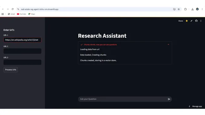Open the Streamlit app three-dot menu
Screen dimensions: 205x115
(201, 21)
